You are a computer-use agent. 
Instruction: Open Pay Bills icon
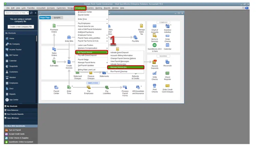[135, 37]
